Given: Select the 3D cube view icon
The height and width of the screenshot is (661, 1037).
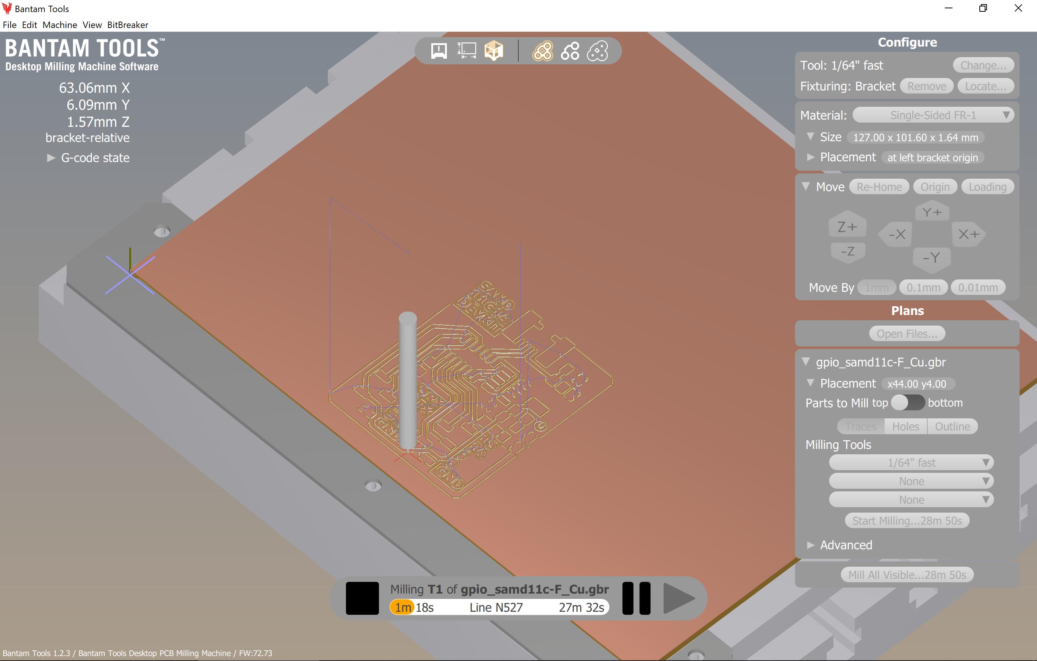Looking at the screenshot, I should [x=493, y=51].
